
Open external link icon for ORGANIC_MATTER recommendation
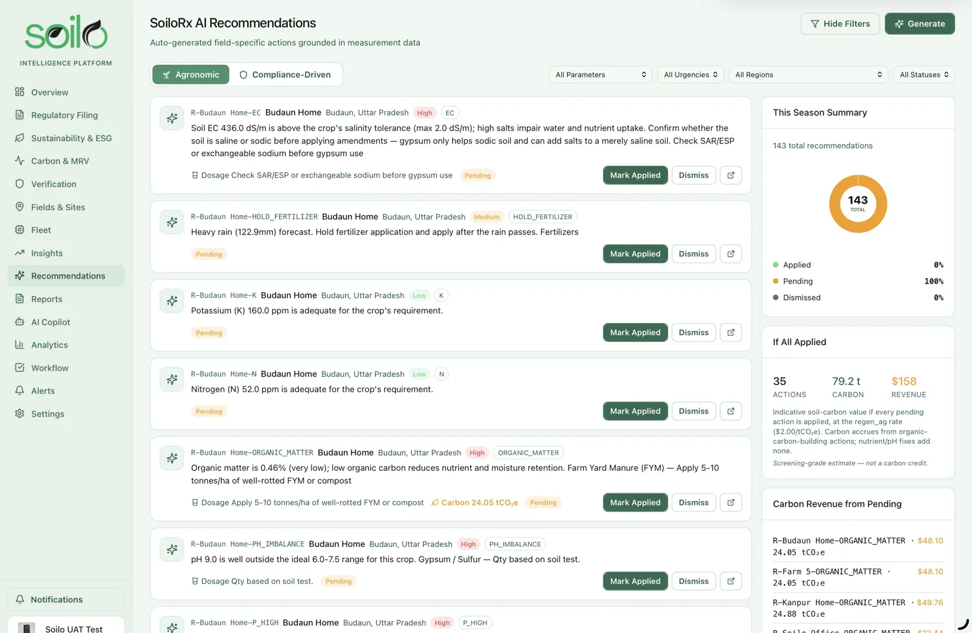point(731,502)
